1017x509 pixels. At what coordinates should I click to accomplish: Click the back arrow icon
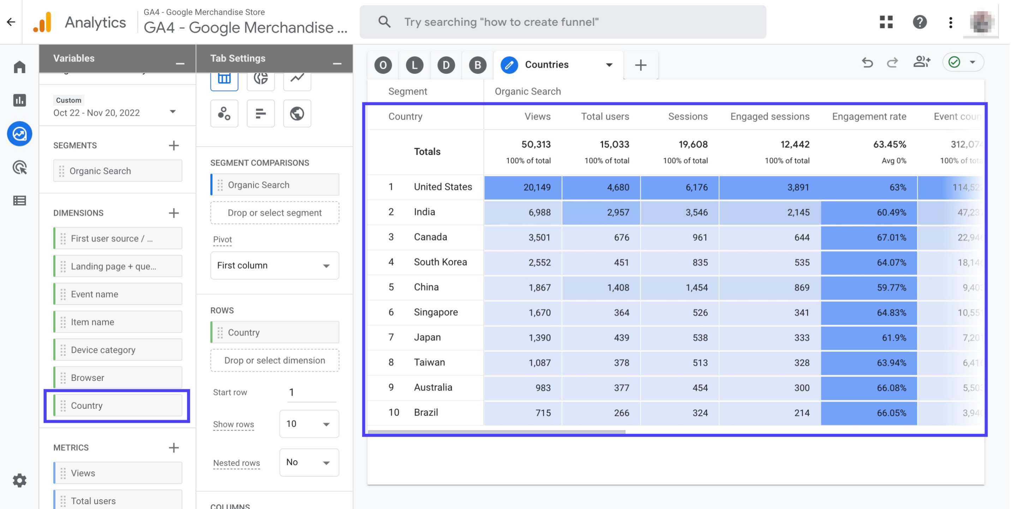point(11,22)
